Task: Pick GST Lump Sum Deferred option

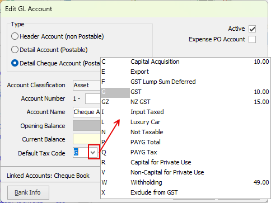Action: pyautogui.click(x=185, y=82)
